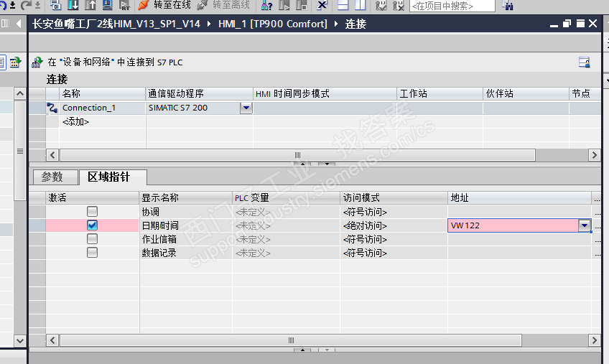609x364 pixels.
Task: Float the editor window icon
Action: pyautogui.click(x=567, y=24)
